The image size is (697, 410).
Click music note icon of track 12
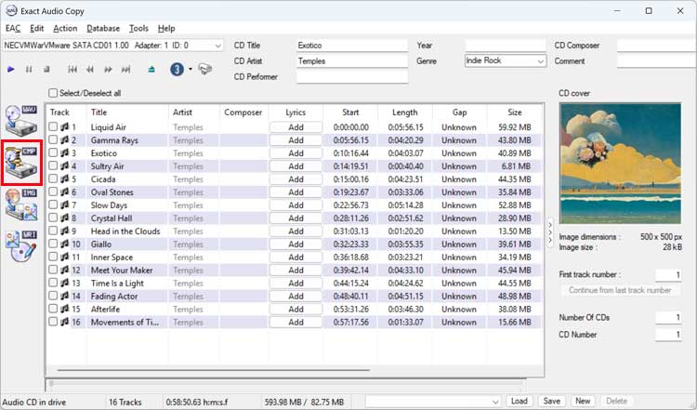point(65,270)
